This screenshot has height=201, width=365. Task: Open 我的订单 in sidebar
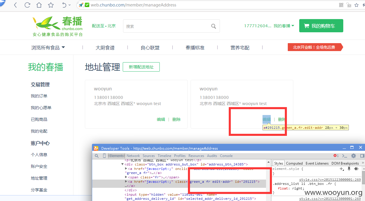click(x=39, y=96)
